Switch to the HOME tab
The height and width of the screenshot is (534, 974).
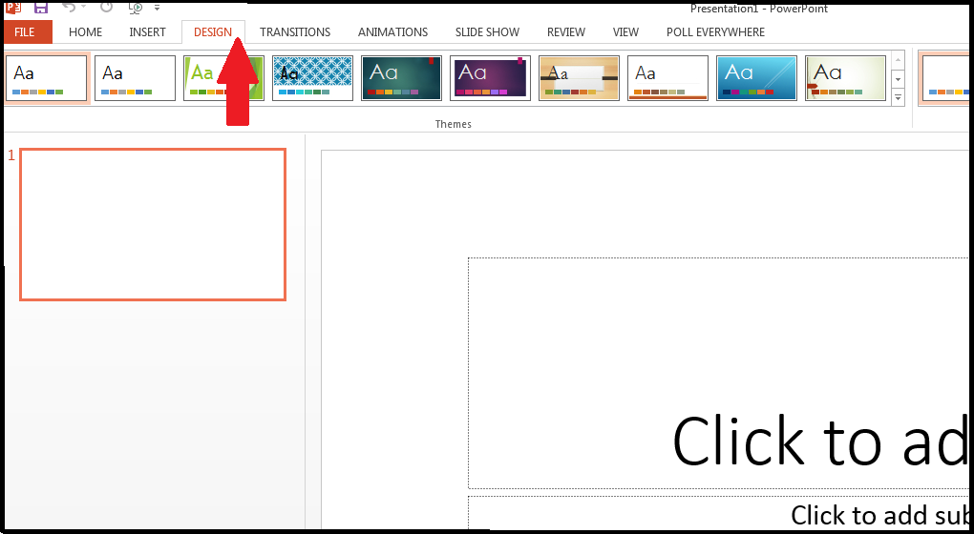pyautogui.click(x=85, y=32)
